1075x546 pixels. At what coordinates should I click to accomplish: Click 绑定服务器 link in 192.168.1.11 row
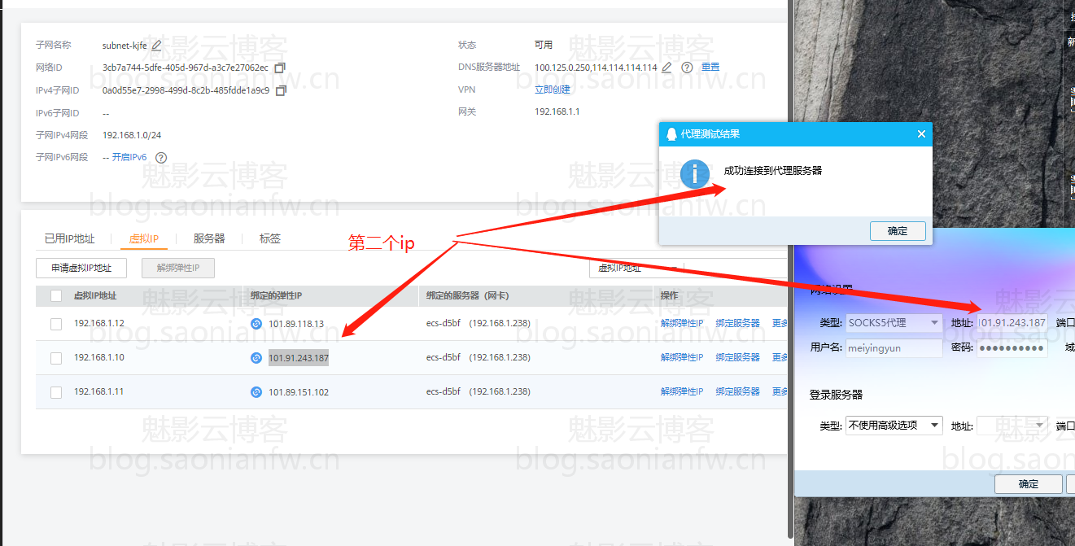(x=737, y=392)
